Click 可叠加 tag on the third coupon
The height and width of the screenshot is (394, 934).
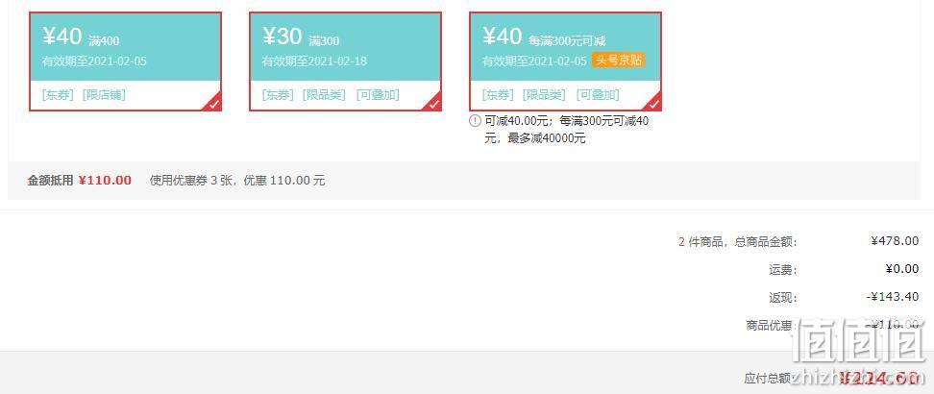click(598, 95)
